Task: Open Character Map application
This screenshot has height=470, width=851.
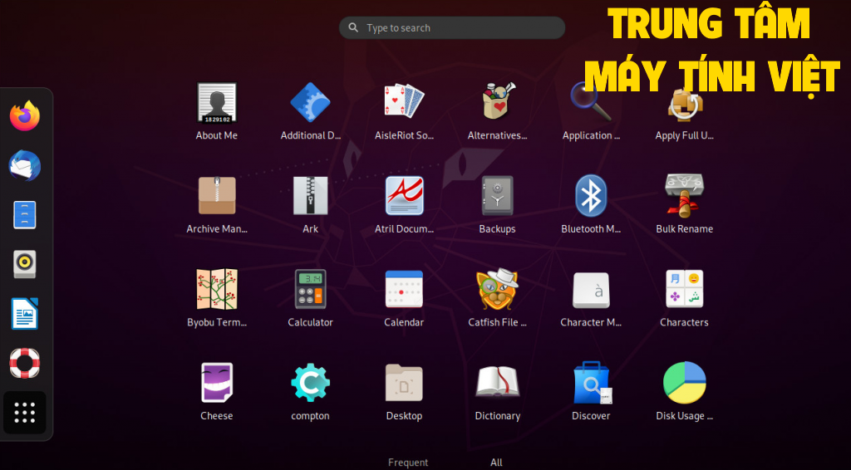Action: (x=591, y=290)
